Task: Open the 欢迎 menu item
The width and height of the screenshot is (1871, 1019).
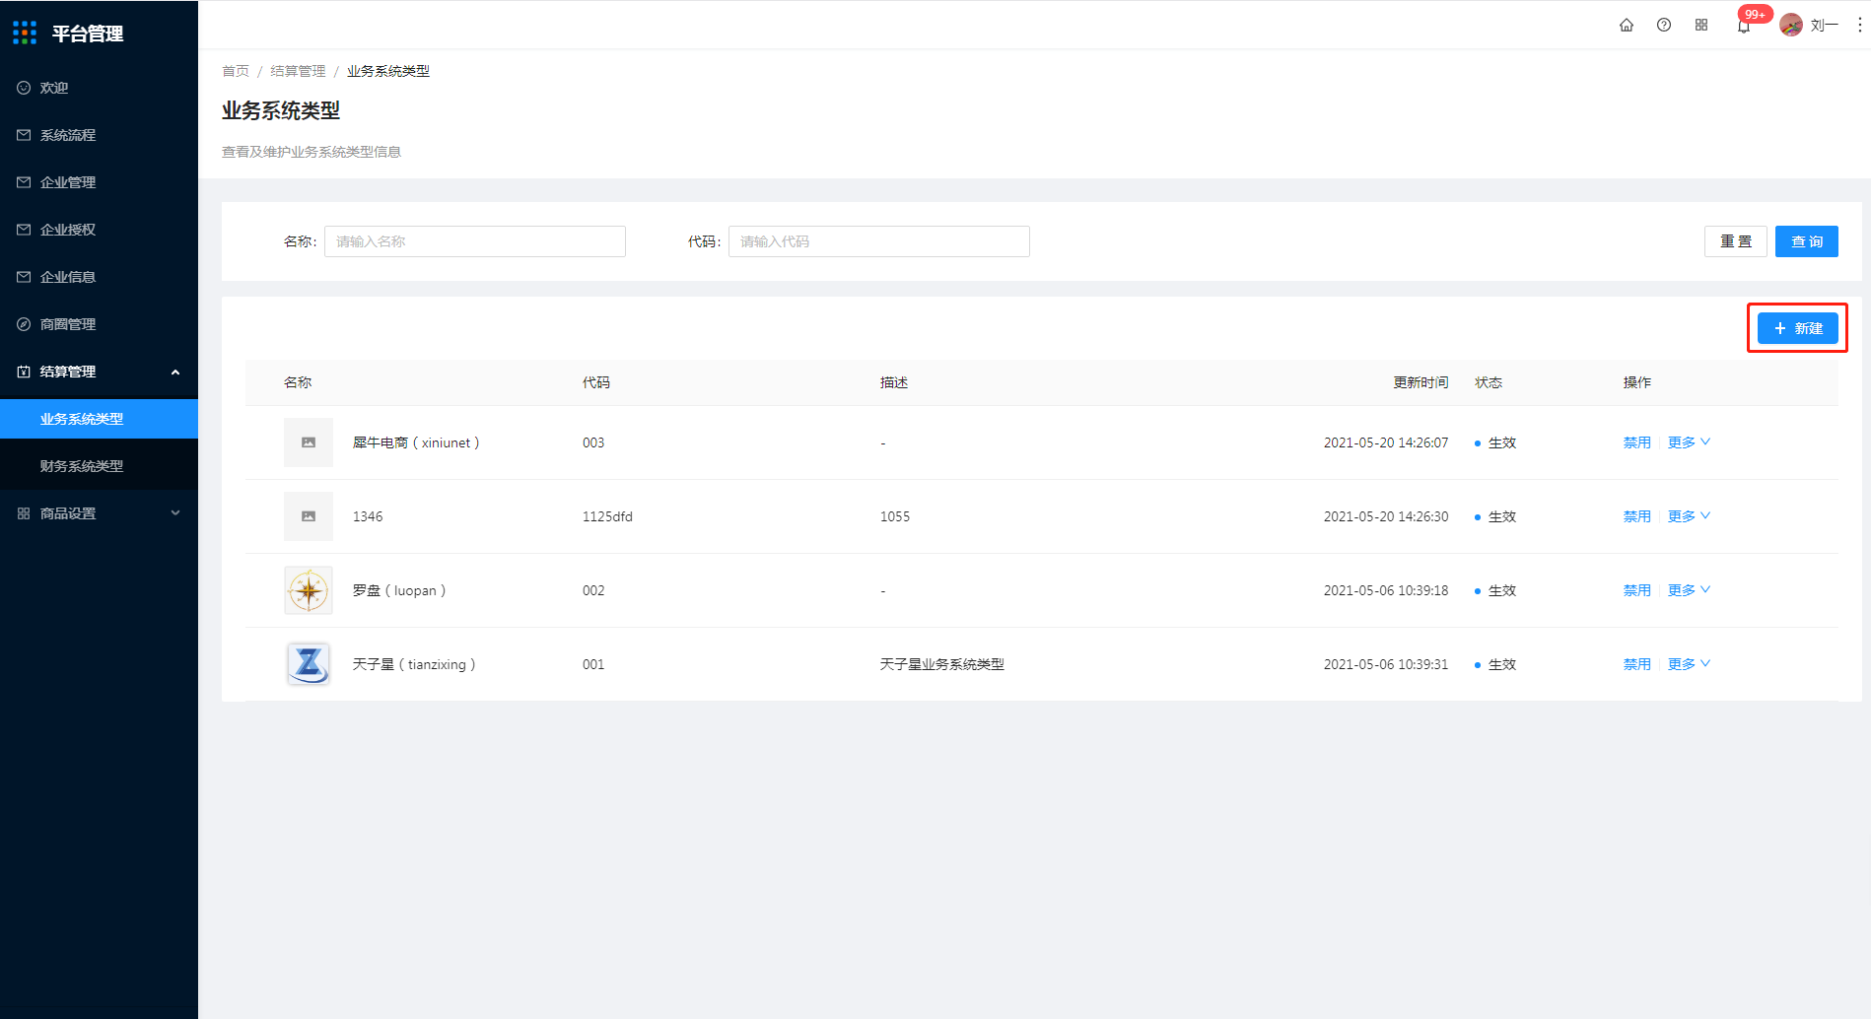Action: click(x=99, y=88)
